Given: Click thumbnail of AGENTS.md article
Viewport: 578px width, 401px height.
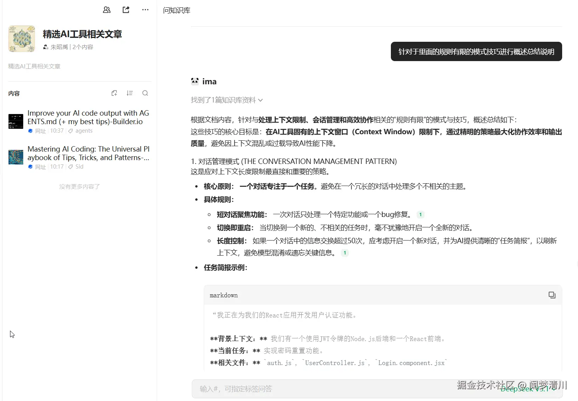Looking at the screenshot, I should click(x=16, y=121).
